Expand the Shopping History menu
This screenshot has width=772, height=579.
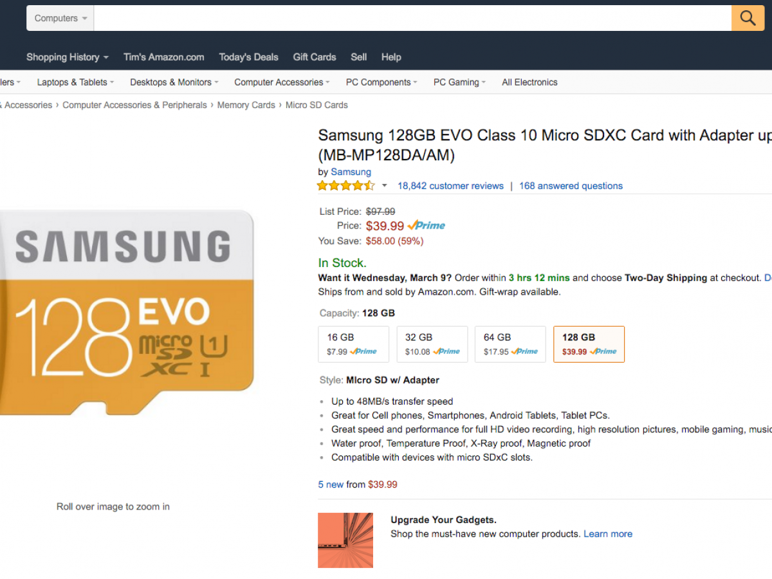pos(67,57)
